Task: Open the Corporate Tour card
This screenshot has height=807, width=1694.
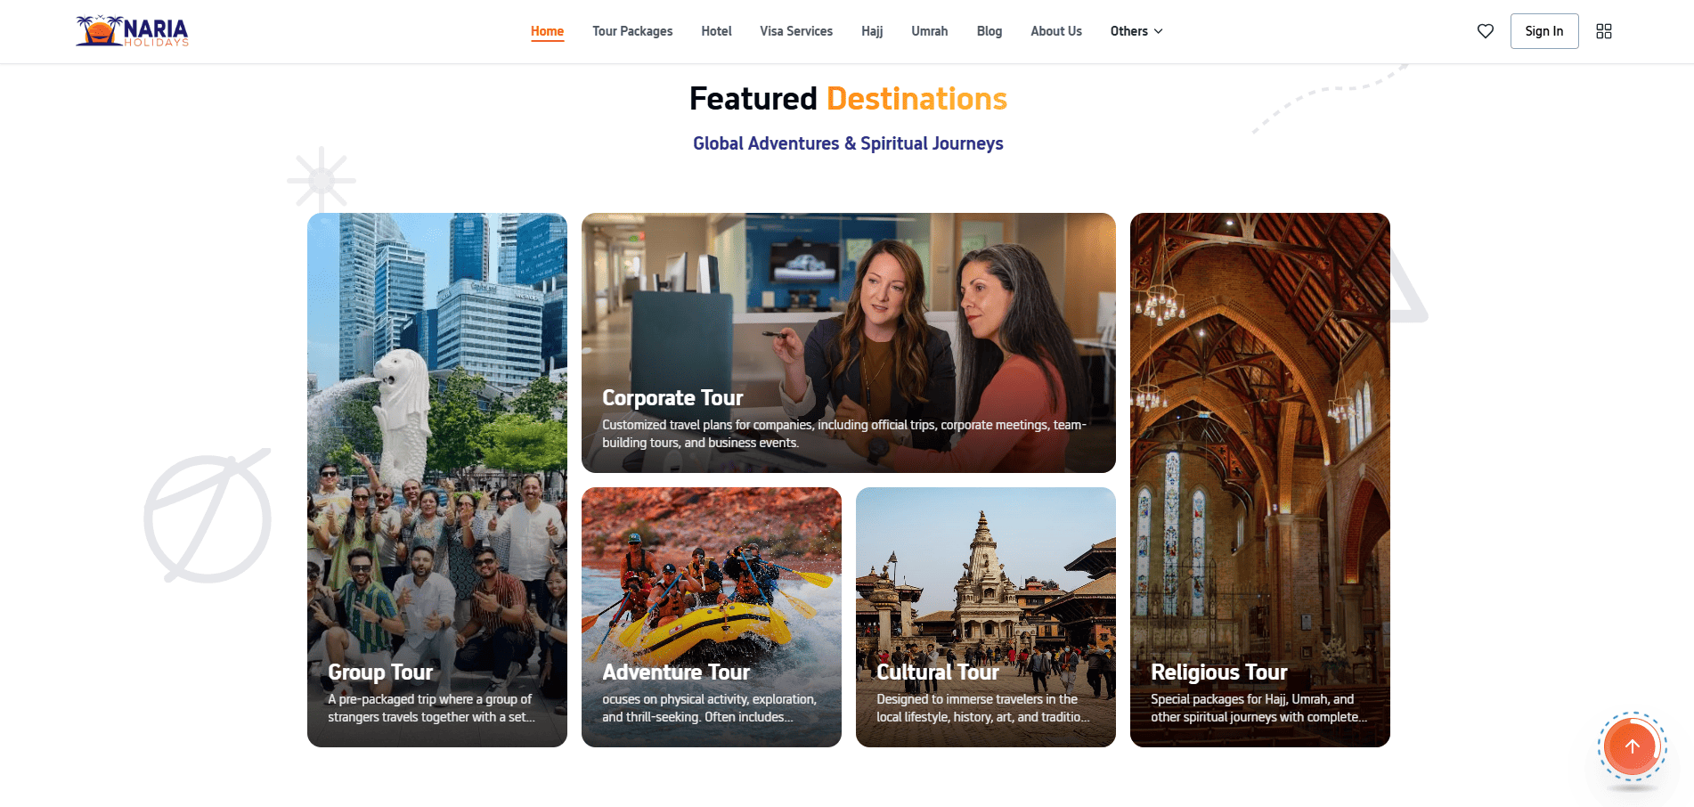Action: click(849, 343)
